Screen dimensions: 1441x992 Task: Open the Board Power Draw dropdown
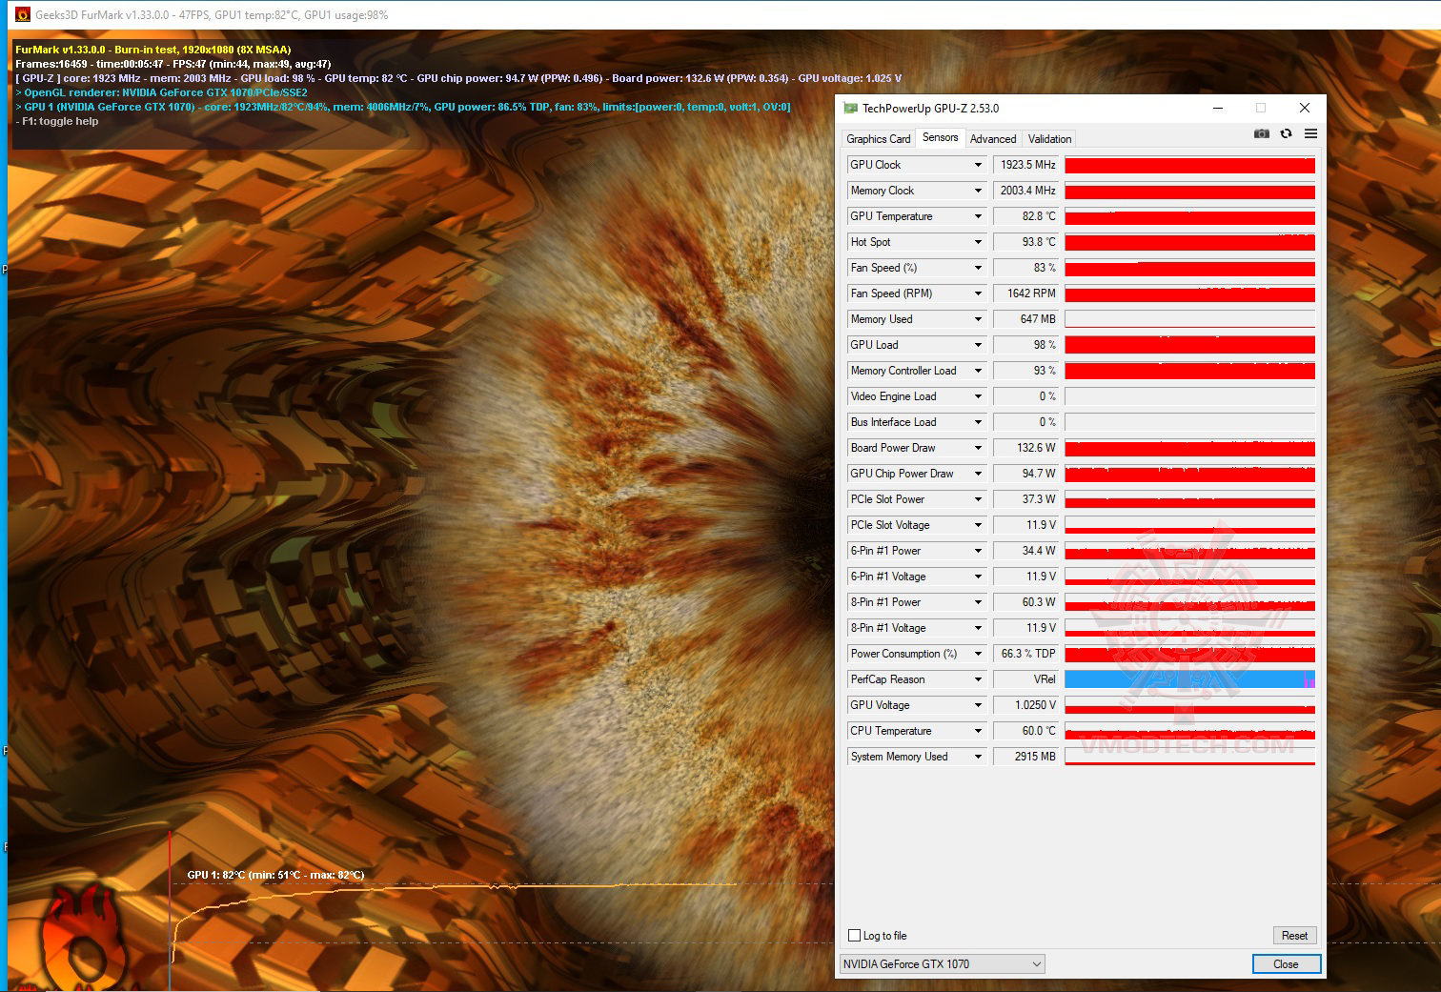(x=978, y=449)
